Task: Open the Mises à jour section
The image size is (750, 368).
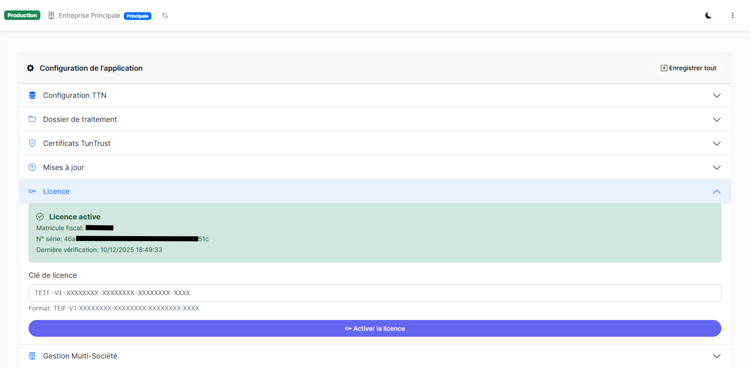Action: [63, 167]
